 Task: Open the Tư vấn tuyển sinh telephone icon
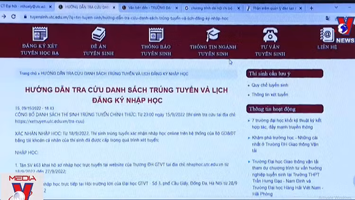coord(270,35)
